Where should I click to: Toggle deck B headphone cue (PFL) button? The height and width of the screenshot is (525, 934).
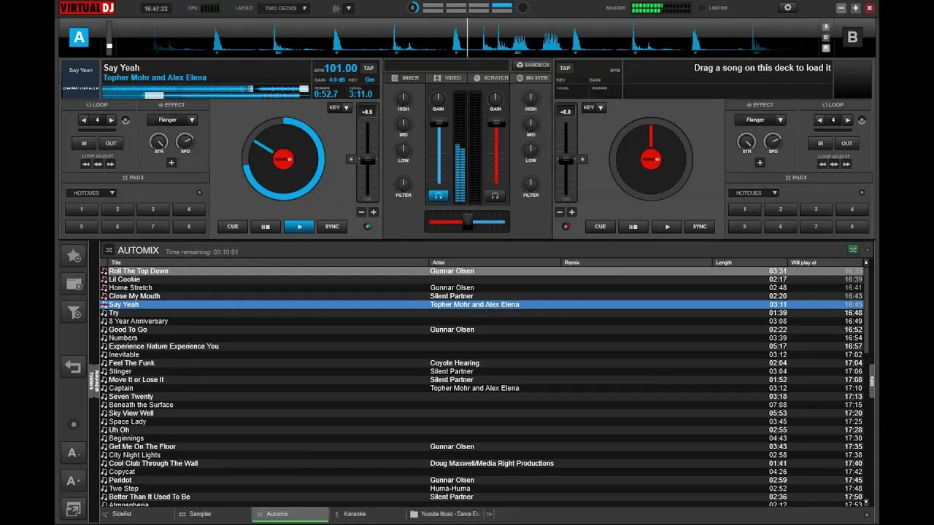(x=495, y=195)
